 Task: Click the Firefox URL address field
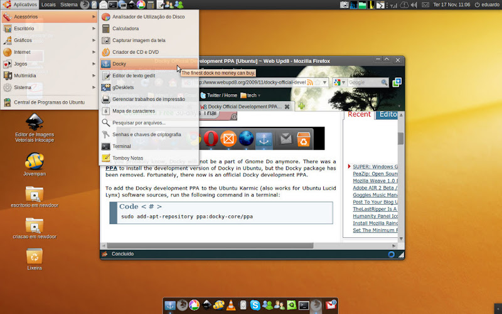(x=252, y=82)
